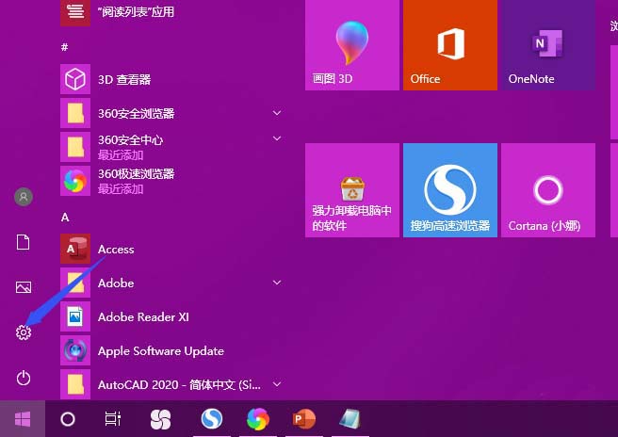Viewport: 618px width, 437px height.
Task: Open 360 speed browser from taskbar
Action: (258, 418)
